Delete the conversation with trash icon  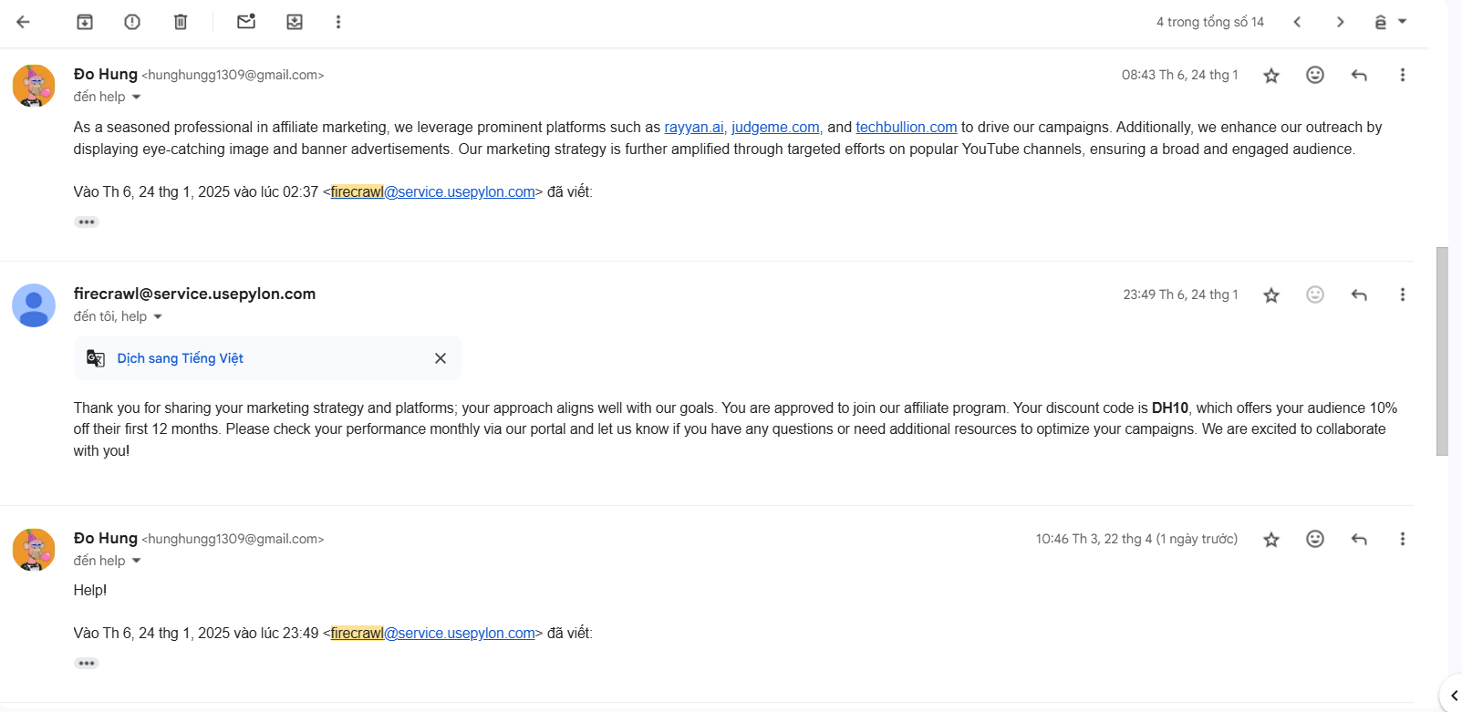pyautogui.click(x=181, y=22)
